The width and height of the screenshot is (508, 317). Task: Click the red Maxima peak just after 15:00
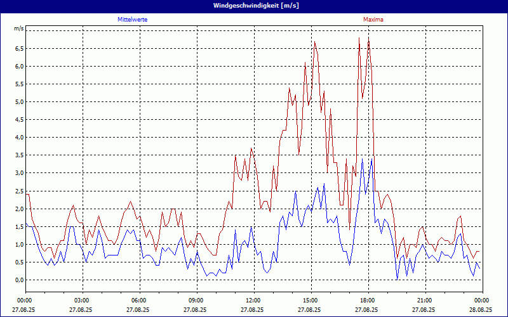pyautogui.click(x=314, y=42)
